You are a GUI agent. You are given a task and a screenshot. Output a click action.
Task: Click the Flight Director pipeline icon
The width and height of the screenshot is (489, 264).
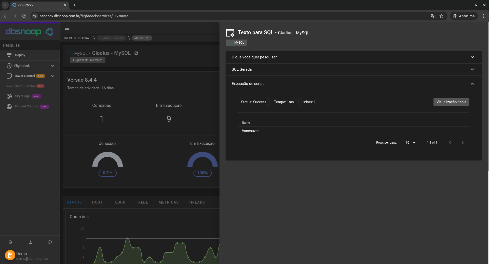(9, 86)
